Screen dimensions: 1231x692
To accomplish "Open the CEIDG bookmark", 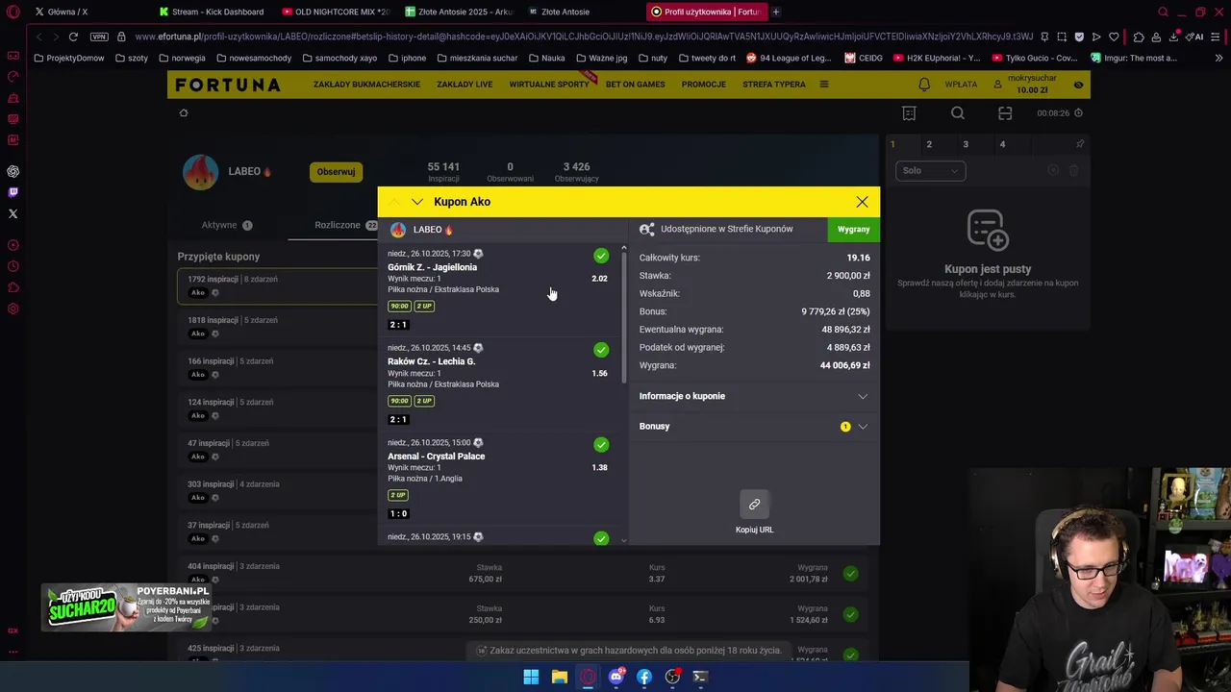I will click(864, 58).
